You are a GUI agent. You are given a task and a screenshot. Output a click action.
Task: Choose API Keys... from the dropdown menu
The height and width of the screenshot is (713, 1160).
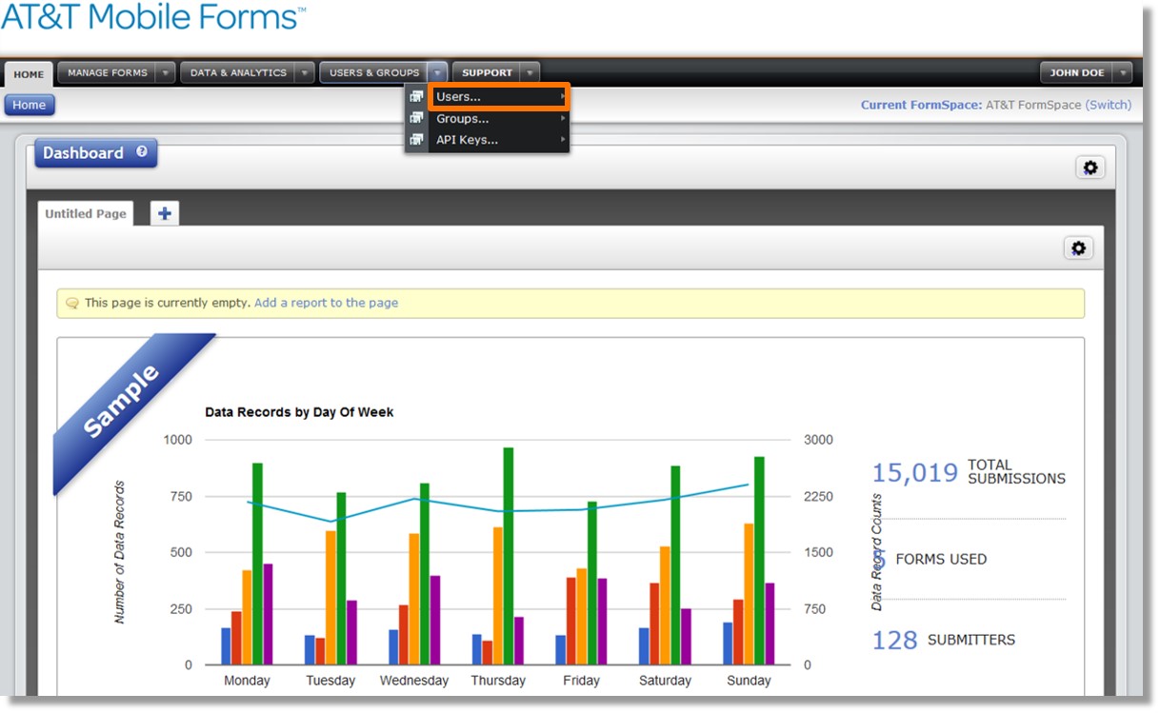(499, 140)
